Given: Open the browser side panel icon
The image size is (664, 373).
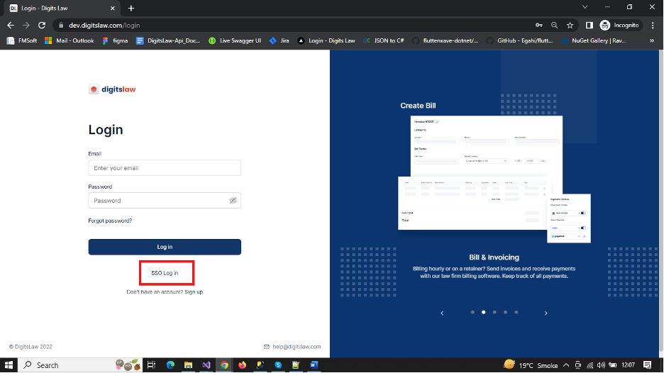Looking at the screenshot, I should tap(589, 25).
